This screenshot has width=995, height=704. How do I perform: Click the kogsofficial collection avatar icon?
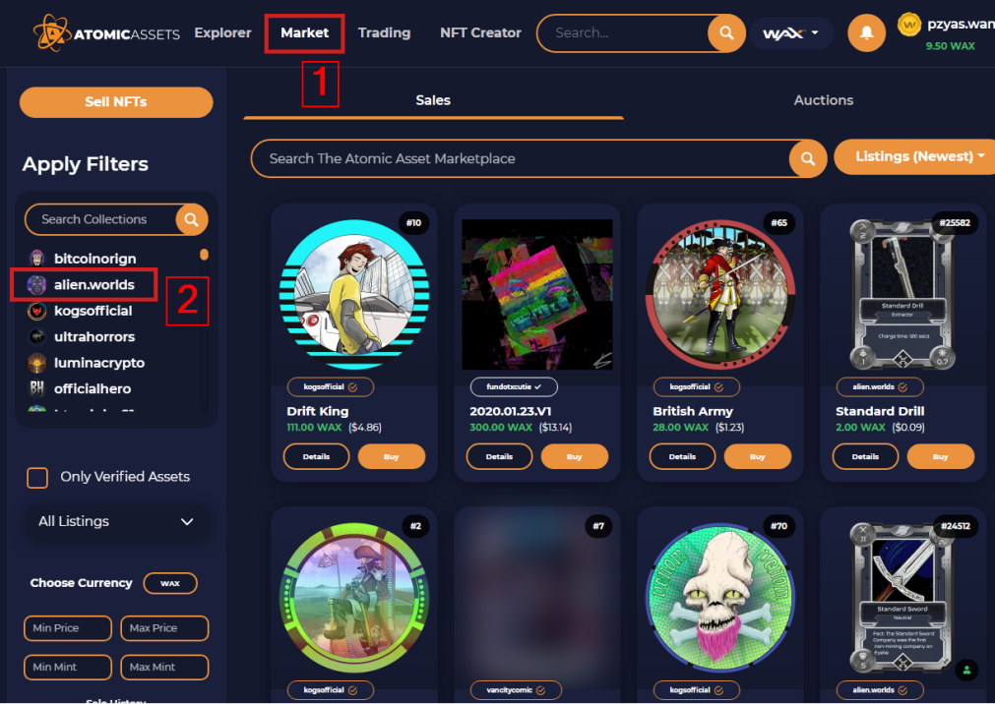coord(37,311)
